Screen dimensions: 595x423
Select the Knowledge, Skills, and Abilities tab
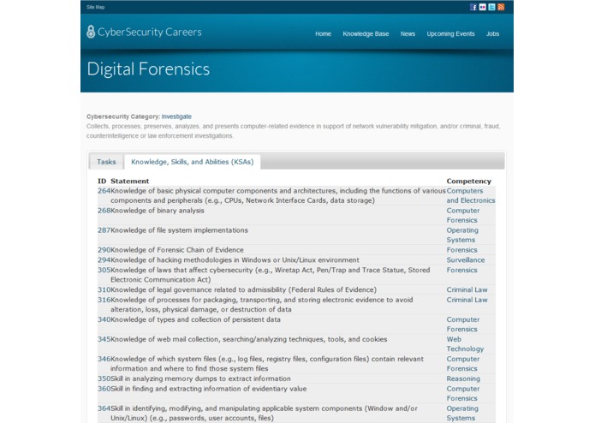pos(192,162)
